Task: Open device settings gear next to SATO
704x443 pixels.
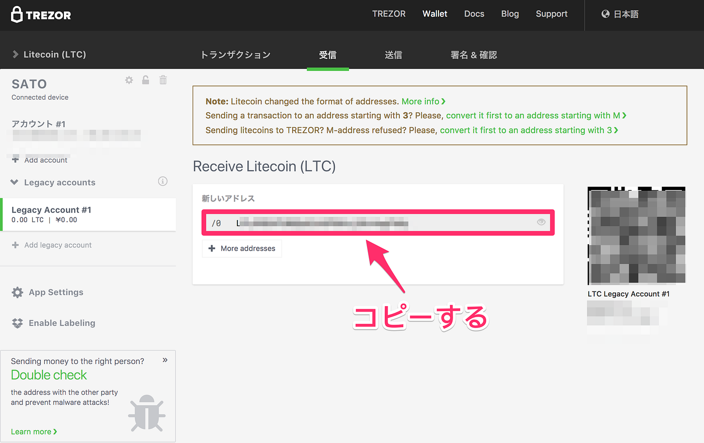Action: [x=129, y=80]
